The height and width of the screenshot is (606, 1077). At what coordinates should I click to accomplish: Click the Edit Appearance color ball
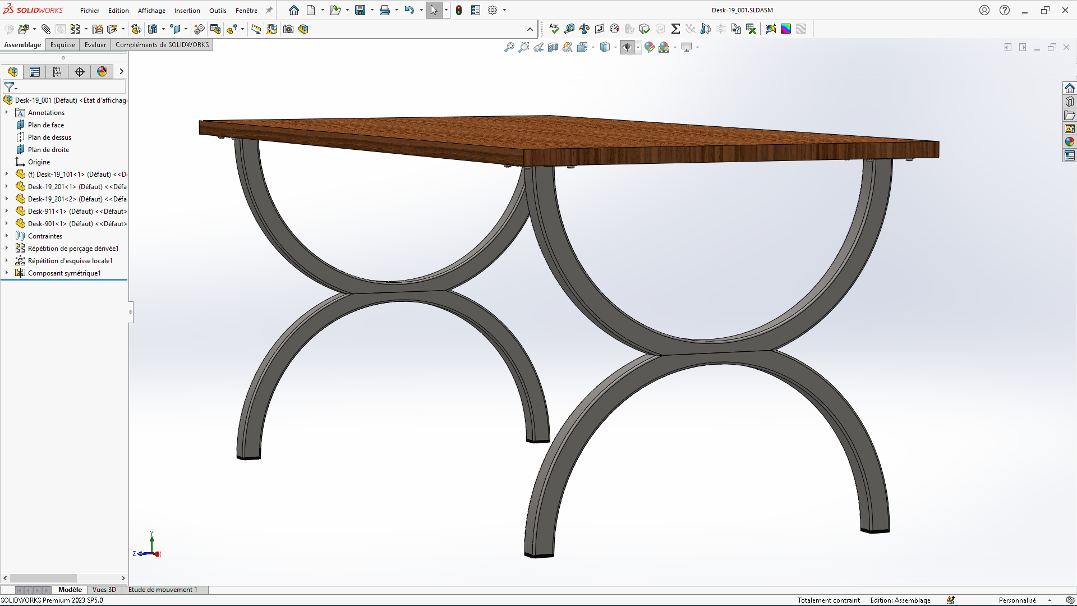(650, 48)
